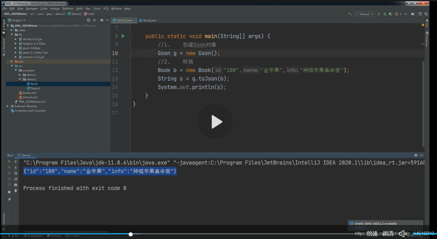Open the Analyze menu
Viewport: 437px width, 239px height.
(x=55, y=8)
